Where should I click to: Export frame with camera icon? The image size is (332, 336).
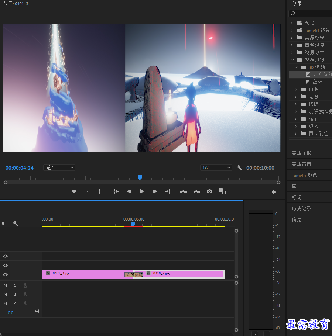click(x=209, y=191)
